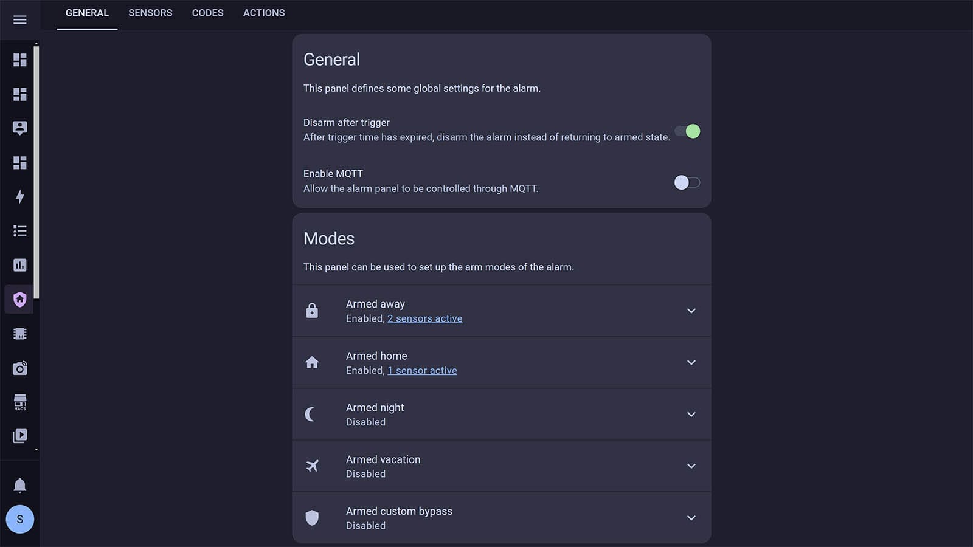Open the Alarmo shield icon in sidebar
Image resolution: width=973 pixels, height=547 pixels.
tap(19, 299)
